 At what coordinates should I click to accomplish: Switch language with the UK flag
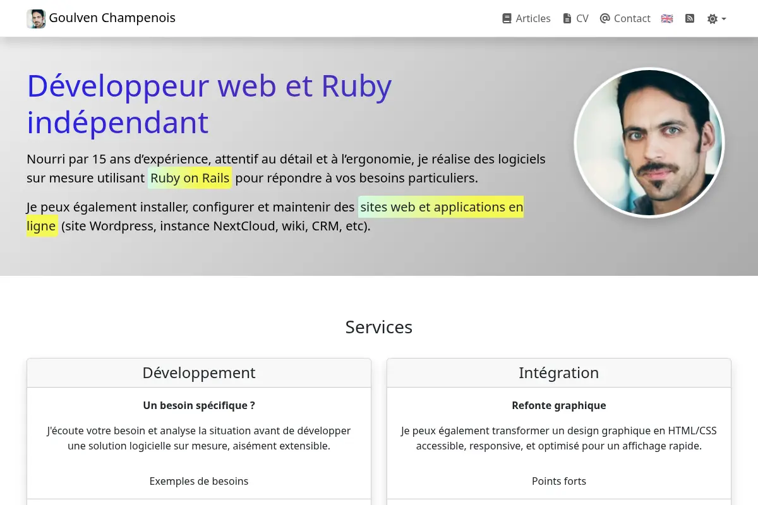coord(667,19)
